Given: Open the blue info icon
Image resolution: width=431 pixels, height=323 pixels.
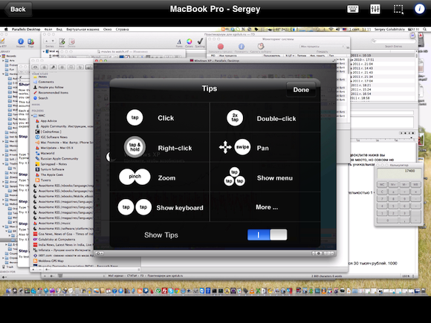Looking at the screenshot, I should click(419, 9).
